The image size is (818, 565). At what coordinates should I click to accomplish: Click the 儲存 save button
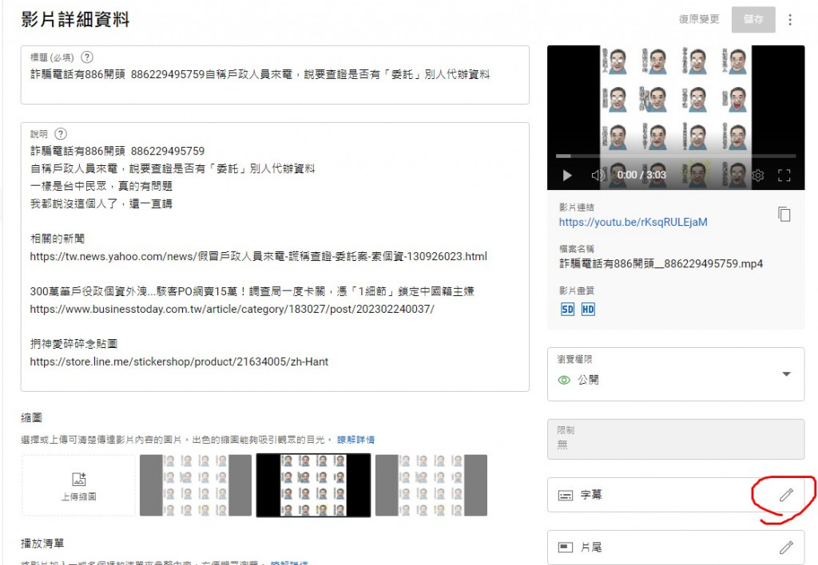(x=753, y=19)
